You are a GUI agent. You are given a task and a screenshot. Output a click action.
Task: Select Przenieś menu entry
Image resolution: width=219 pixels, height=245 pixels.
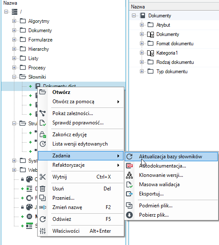point(81,198)
